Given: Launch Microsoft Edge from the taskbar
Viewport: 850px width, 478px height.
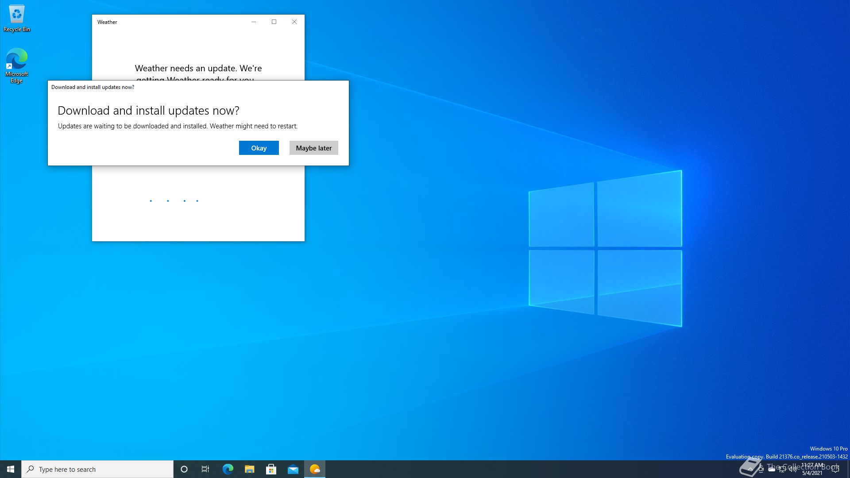Looking at the screenshot, I should (228, 469).
